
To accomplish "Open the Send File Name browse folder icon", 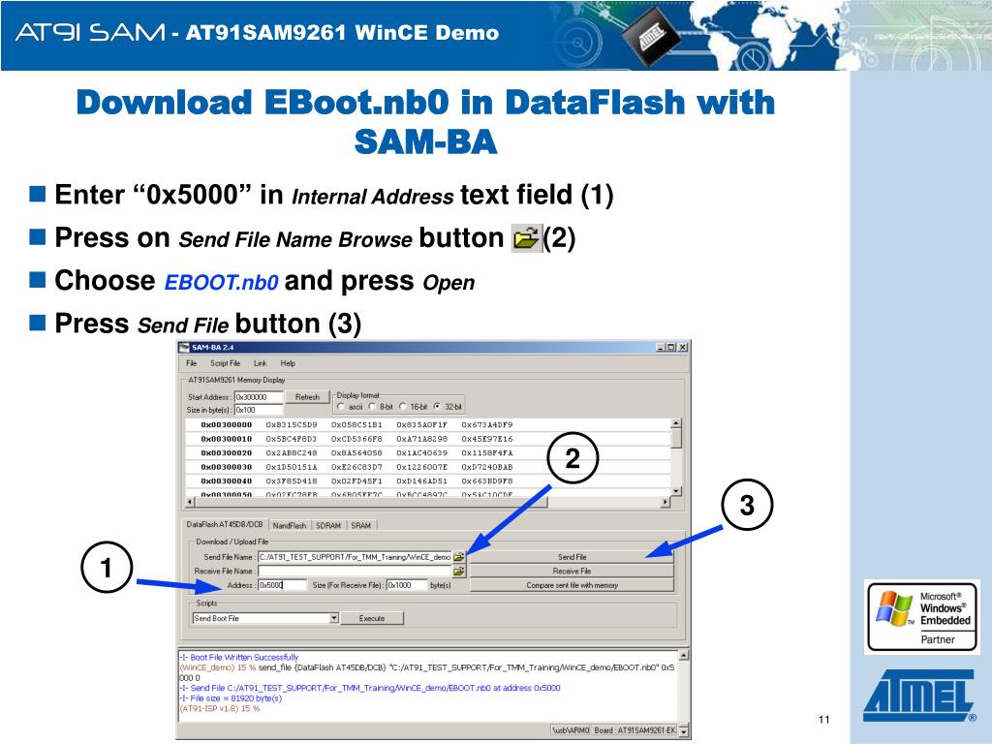I will 458,557.
